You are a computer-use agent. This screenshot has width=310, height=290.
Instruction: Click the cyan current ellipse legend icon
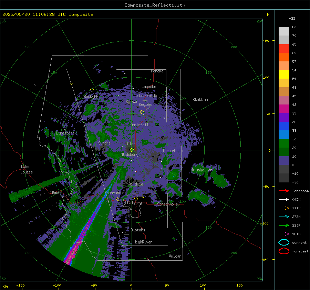(284, 242)
